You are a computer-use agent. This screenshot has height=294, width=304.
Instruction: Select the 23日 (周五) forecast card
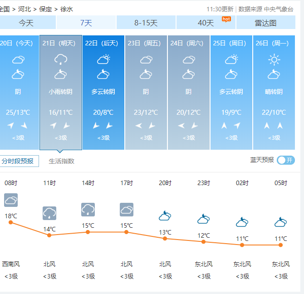pos(146,93)
